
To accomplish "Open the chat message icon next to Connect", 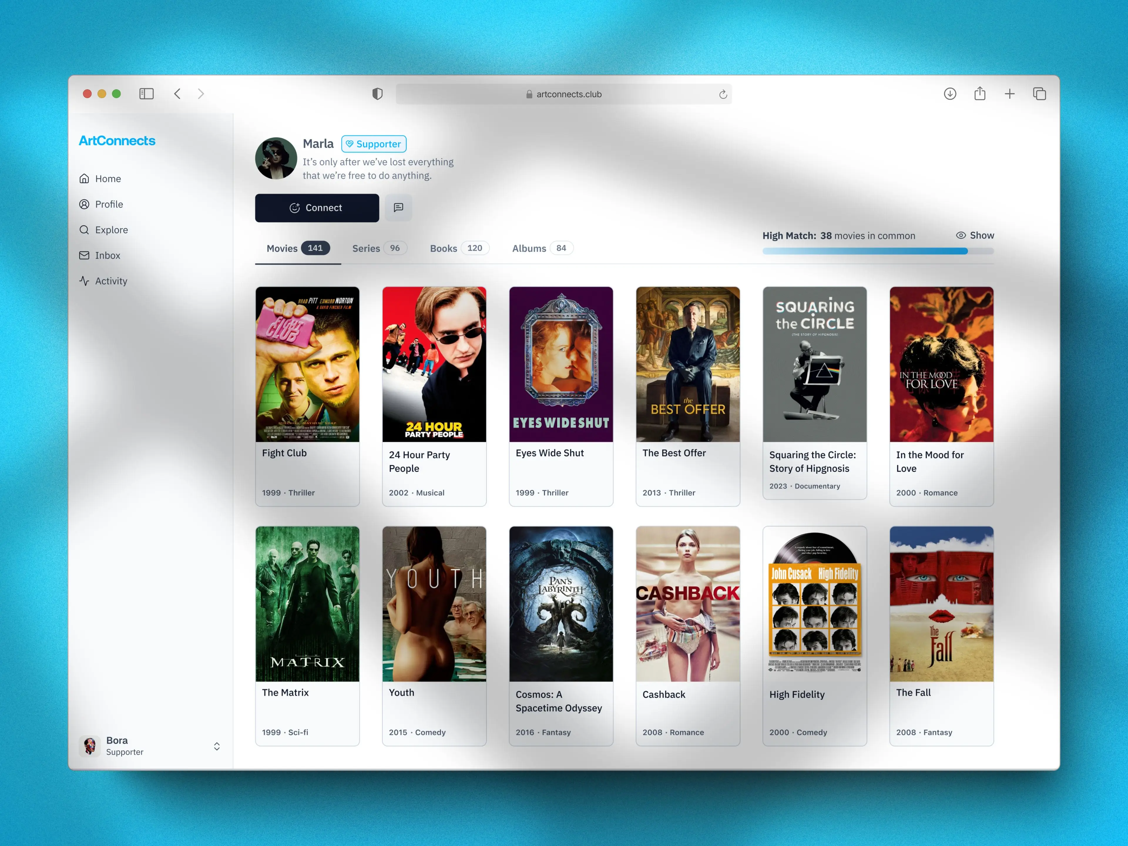I will pyautogui.click(x=398, y=208).
